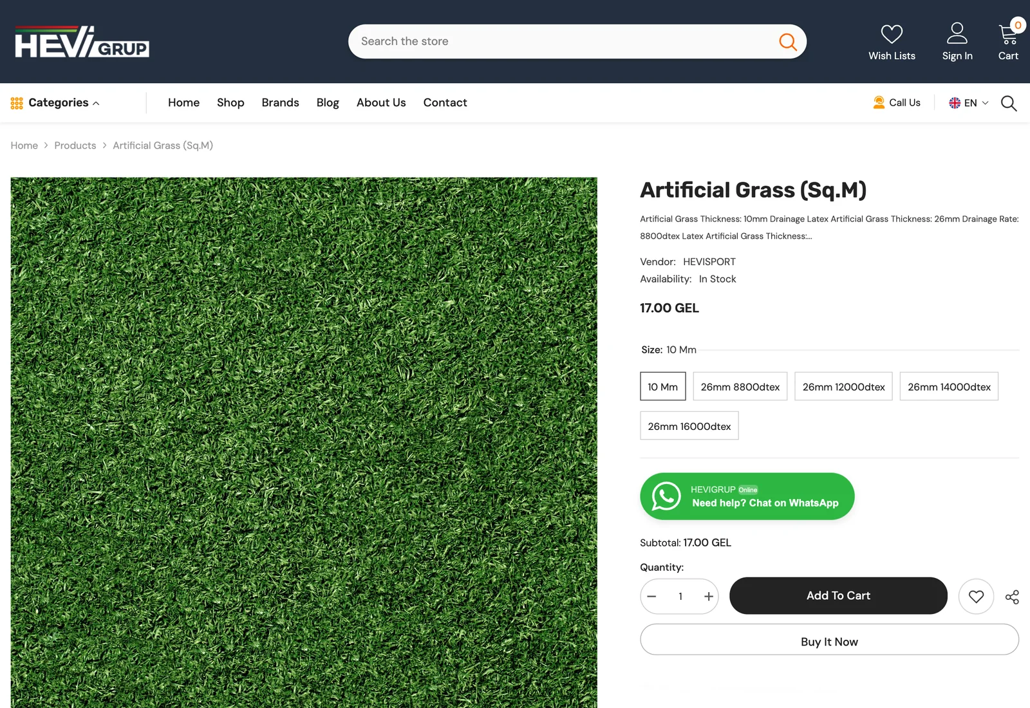Open Sign In user icon

tap(957, 33)
